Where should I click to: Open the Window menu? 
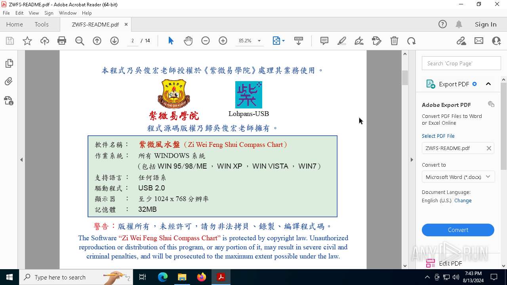(68, 13)
